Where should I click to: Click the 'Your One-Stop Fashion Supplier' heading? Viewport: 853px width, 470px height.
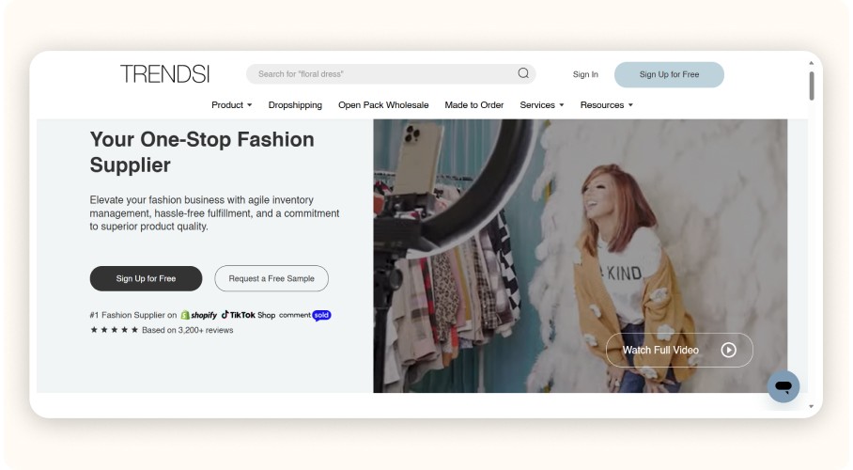click(202, 152)
